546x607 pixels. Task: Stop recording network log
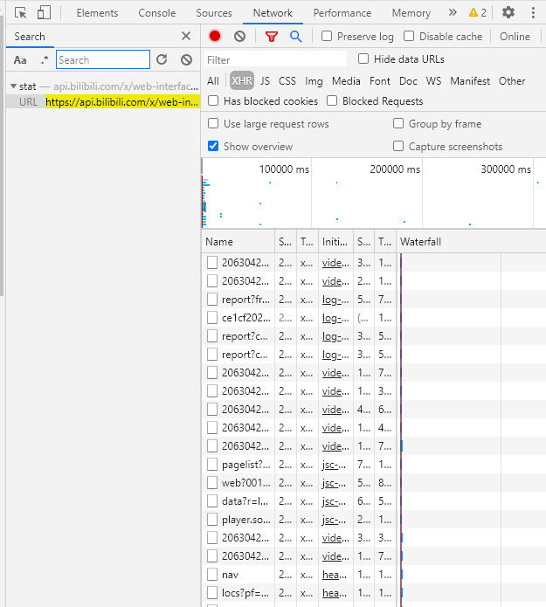215,36
